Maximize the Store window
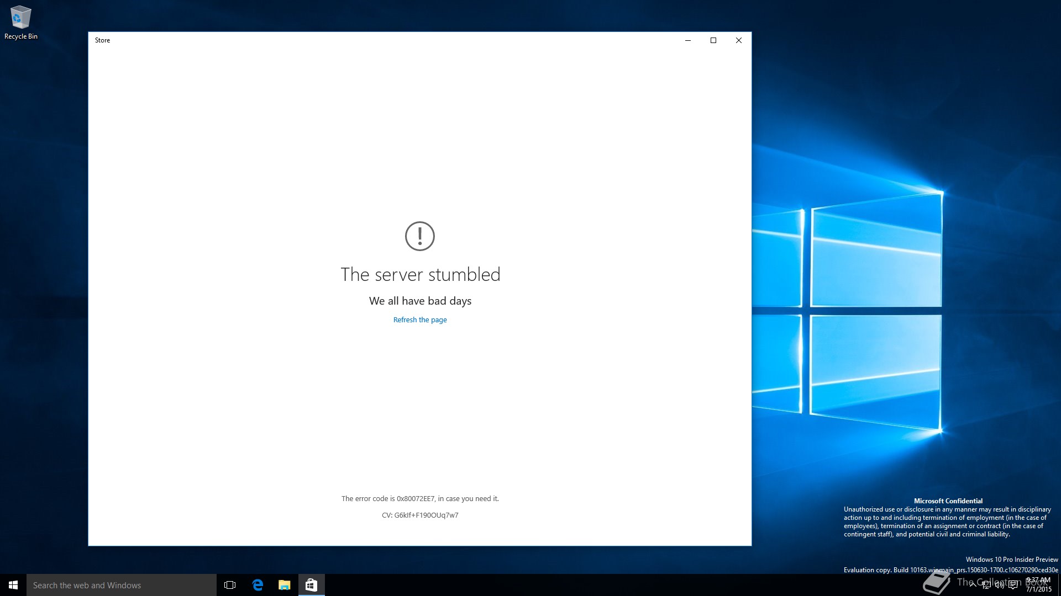The height and width of the screenshot is (596, 1061). [713, 40]
